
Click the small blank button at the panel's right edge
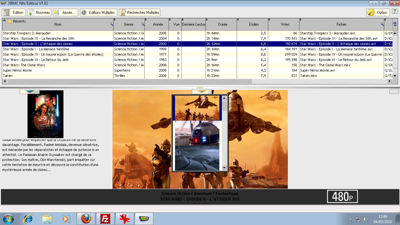pyautogui.click(x=394, y=92)
